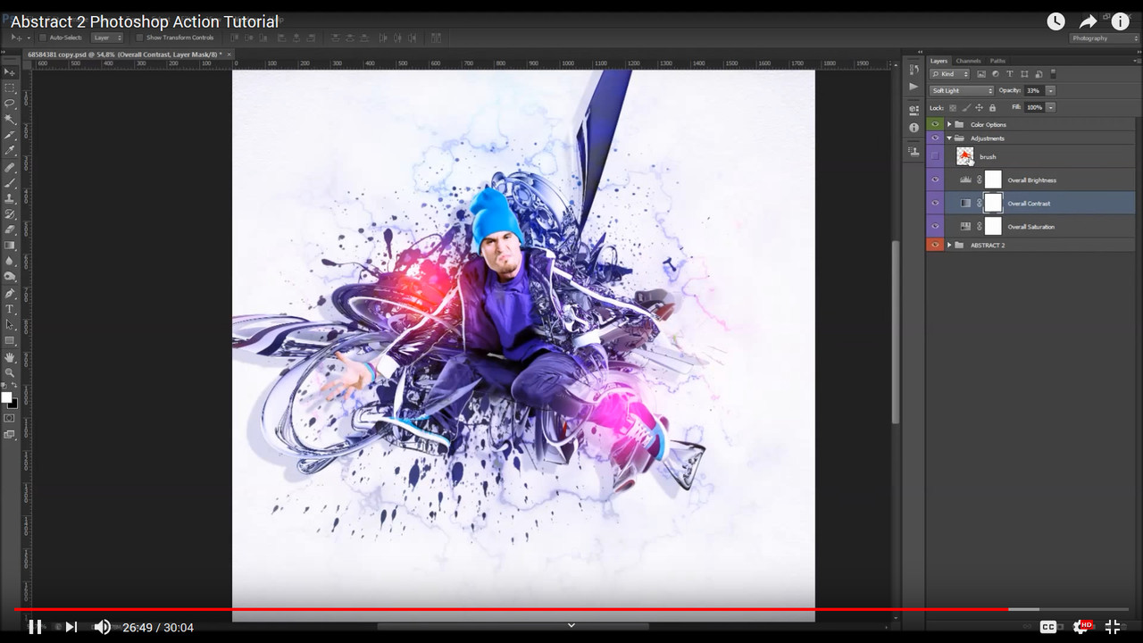Choose the Horizontal Type tool
The height and width of the screenshot is (643, 1143).
tap(10, 309)
